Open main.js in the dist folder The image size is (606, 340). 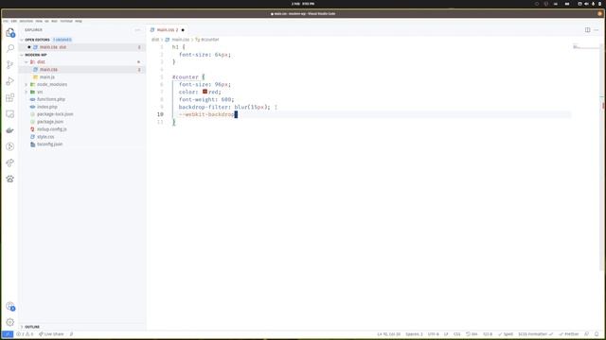[82, 77]
